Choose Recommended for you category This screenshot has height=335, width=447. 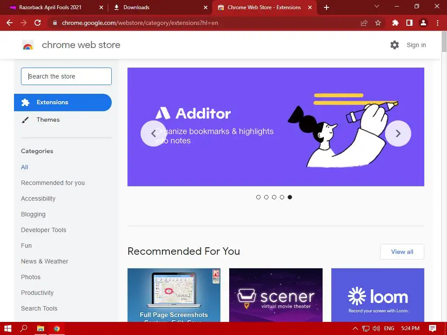53,183
